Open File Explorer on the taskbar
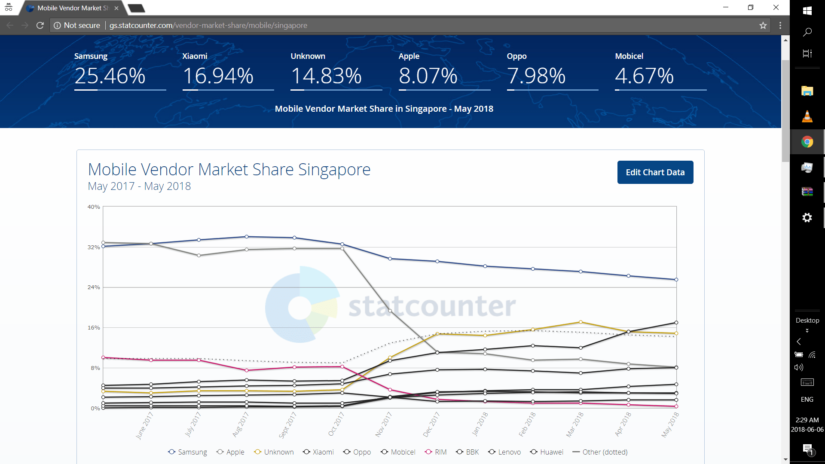 click(x=807, y=91)
